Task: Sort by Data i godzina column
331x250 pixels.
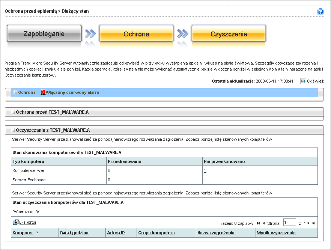Action: pos(74,233)
